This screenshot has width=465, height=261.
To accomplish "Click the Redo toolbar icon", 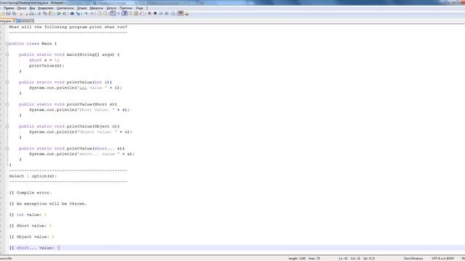I will pyautogui.click(x=64, y=14).
